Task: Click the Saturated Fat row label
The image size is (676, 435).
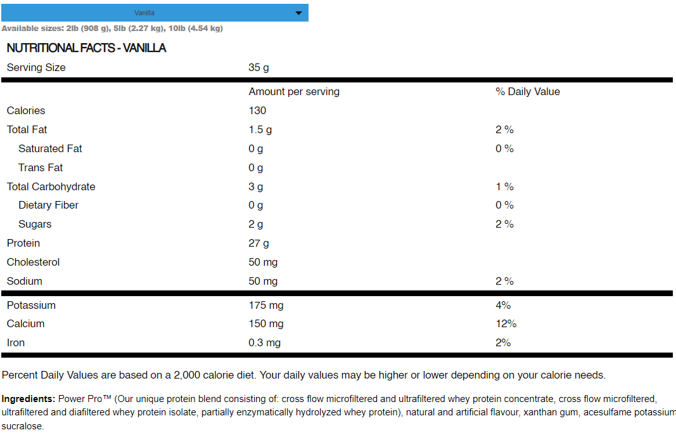Action: (x=50, y=148)
